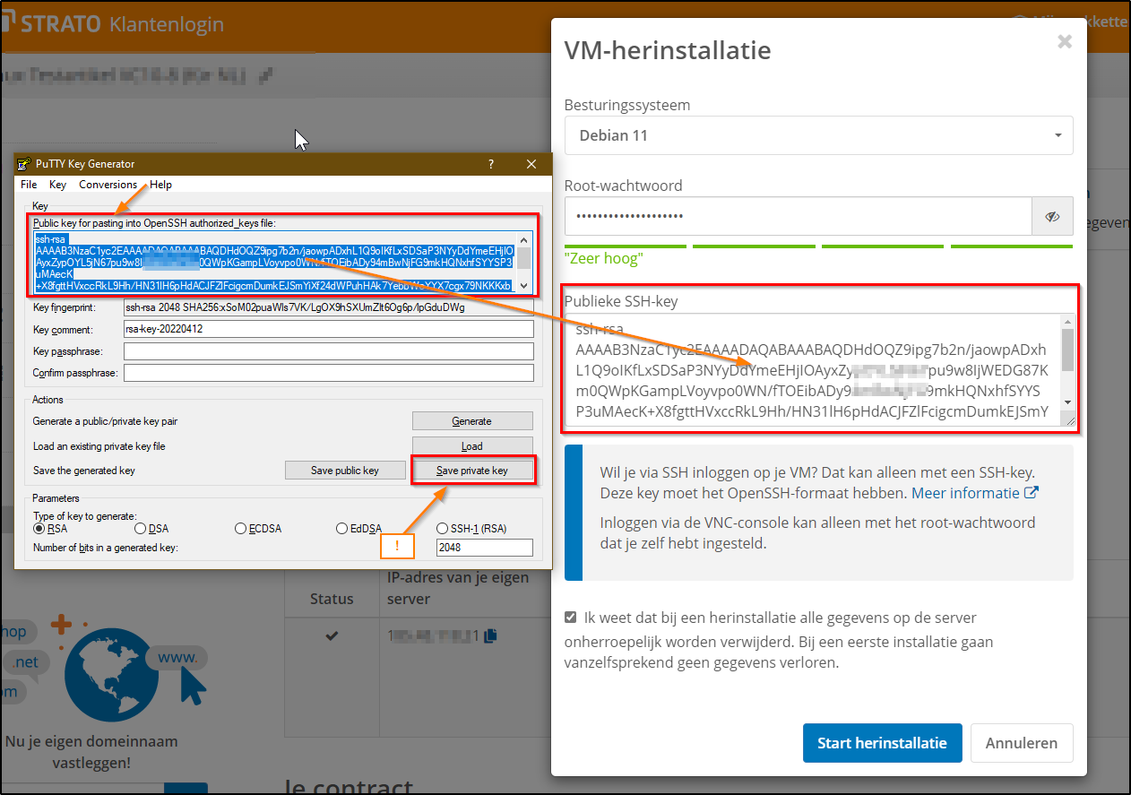Click the eye icon to reveal the root password

coord(1052,216)
